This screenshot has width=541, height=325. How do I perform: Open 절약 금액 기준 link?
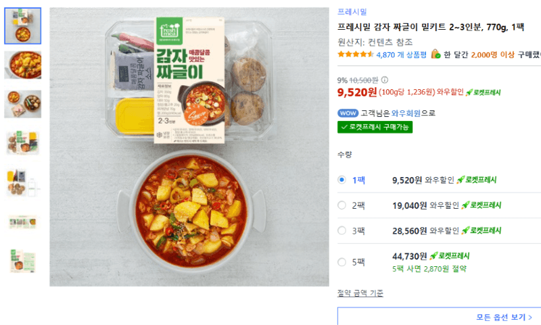[360, 293]
